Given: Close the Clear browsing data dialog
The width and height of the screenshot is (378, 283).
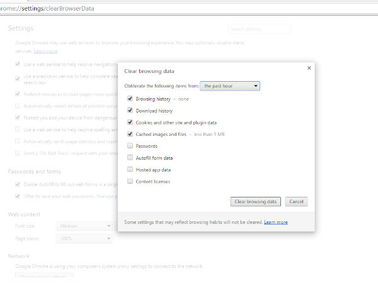Looking at the screenshot, I should (309, 67).
